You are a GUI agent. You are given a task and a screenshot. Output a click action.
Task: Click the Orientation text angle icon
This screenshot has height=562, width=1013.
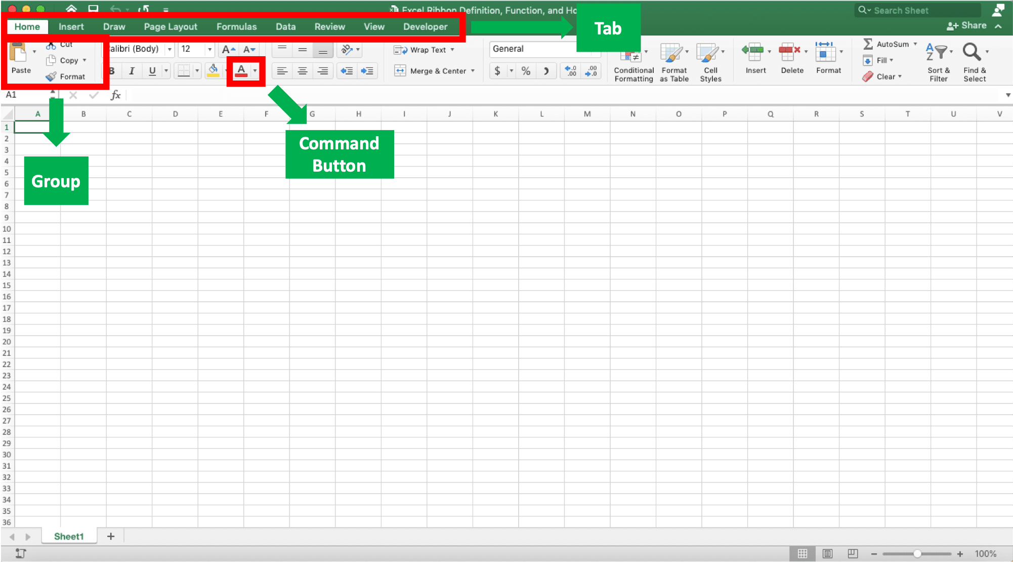tap(347, 49)
